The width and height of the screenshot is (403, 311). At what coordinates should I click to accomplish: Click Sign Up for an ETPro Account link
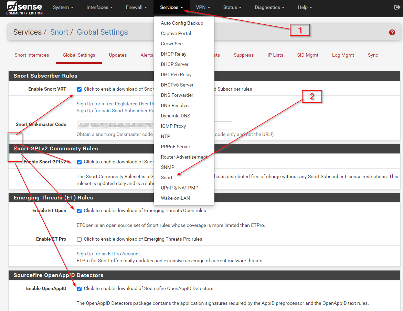tap(108, 254)
